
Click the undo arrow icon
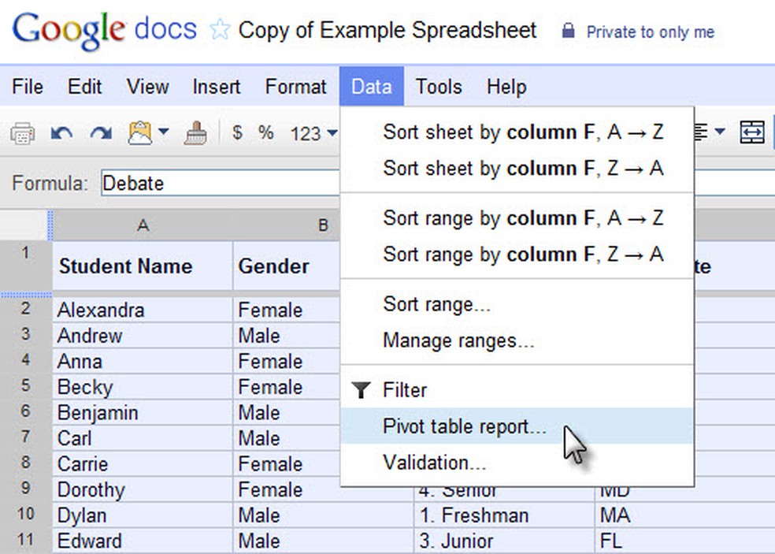coord(61,133)
